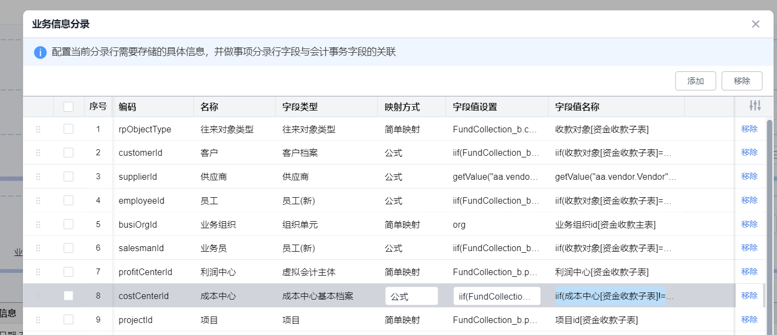The height and width of the screenshot is (335, 777).
Task: Click 移除 link for salesmanId row
Action: click(x=749, y=248)
